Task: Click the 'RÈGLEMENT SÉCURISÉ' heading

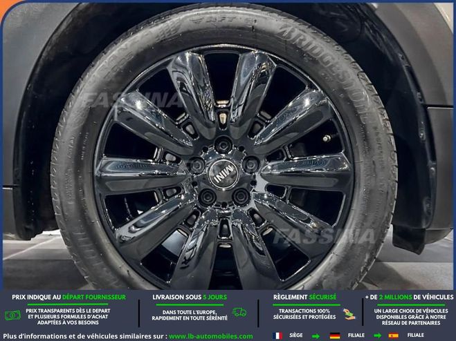Action: 304,298
